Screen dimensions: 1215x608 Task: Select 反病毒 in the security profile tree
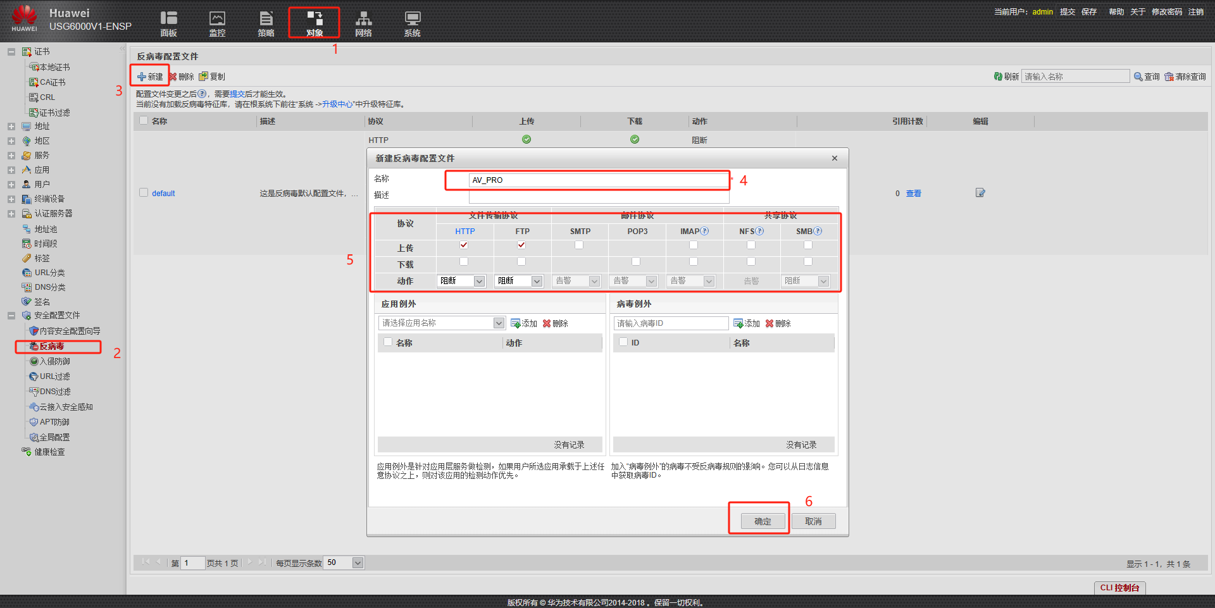pos(58,346)
